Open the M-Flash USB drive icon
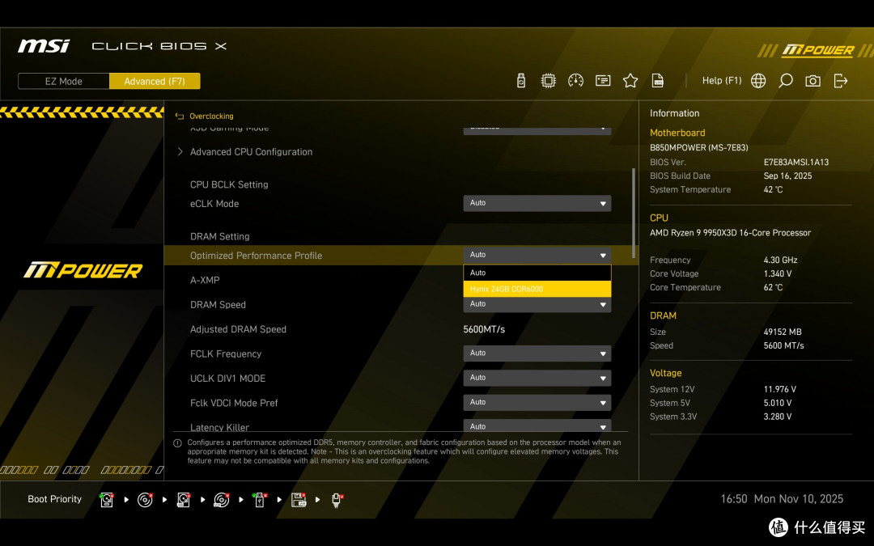 pos(520,81)
